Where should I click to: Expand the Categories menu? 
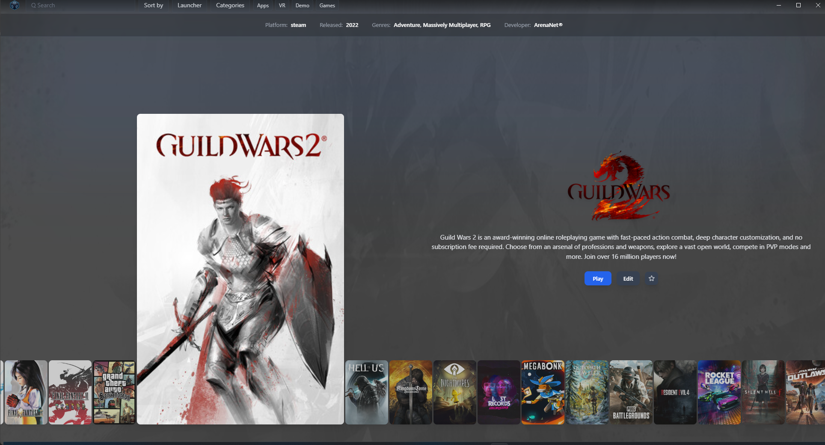coord(230,6)
